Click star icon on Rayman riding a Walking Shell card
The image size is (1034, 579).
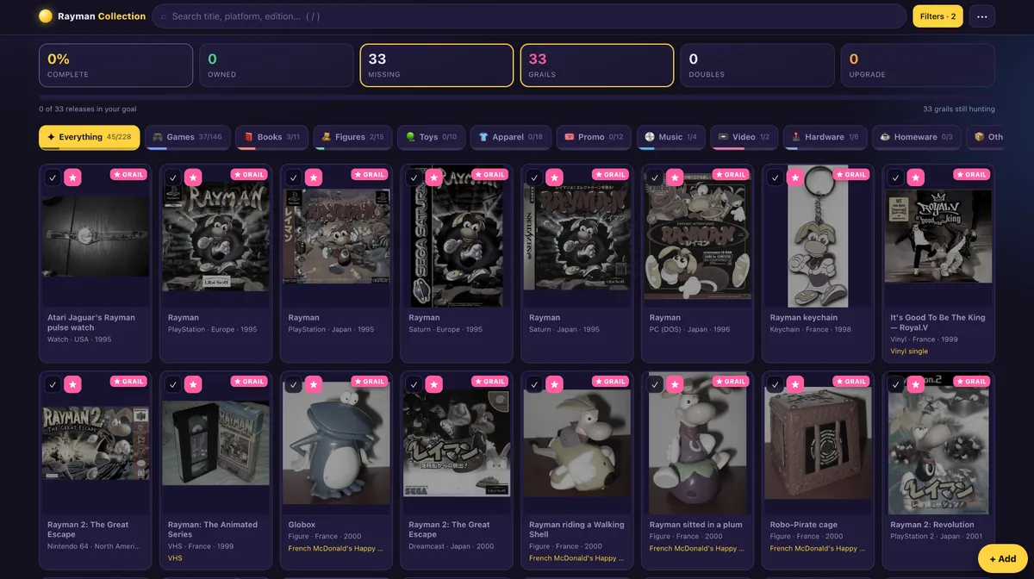[x=554, y=384]
